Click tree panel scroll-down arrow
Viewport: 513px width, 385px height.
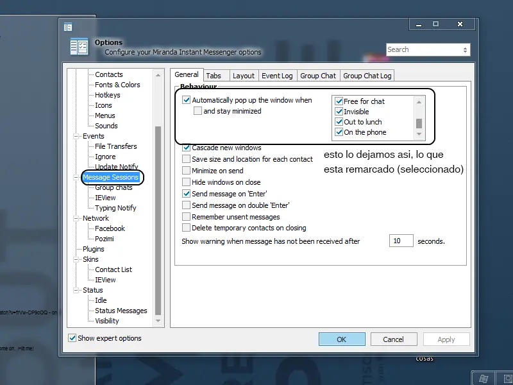pos(158,321)
